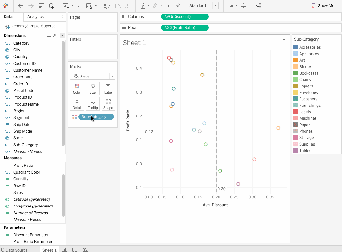Go to the Data Source tab
The image size is (342, 252).
15,250
